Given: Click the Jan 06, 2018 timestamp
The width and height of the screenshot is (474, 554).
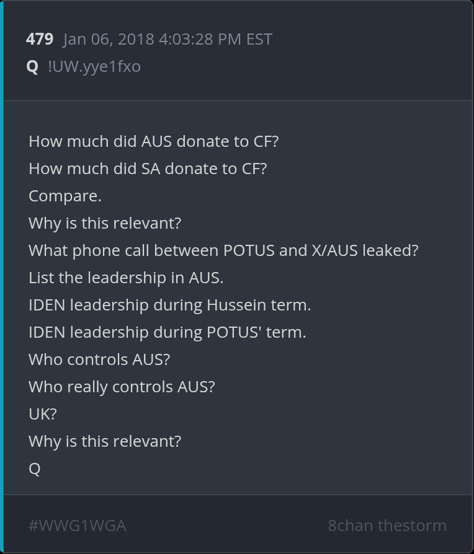Looking at the screenshot, I should (x=168, y=39).
